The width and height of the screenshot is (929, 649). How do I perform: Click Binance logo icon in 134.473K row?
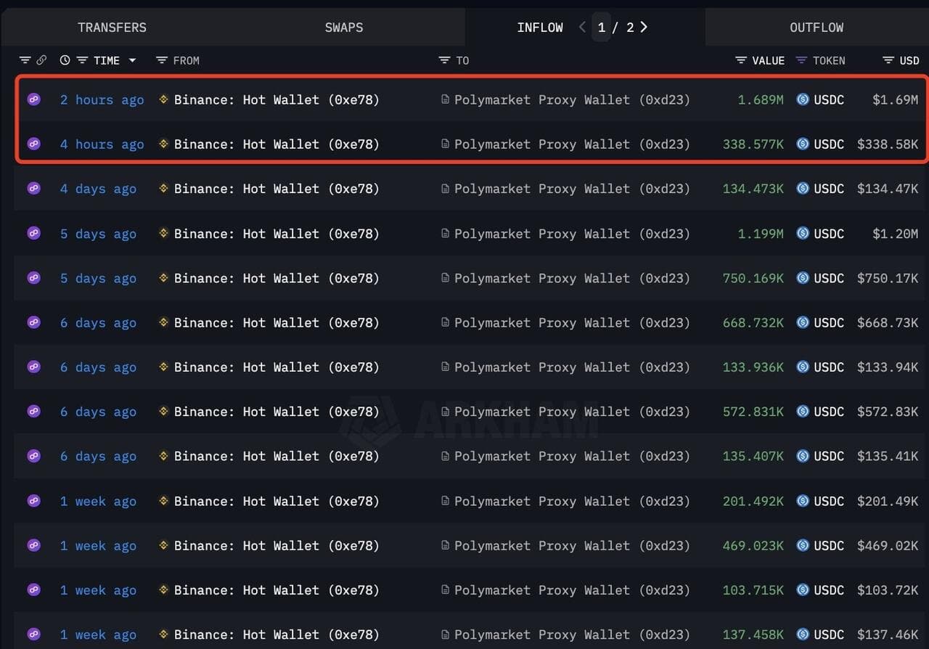pos(164,189)
